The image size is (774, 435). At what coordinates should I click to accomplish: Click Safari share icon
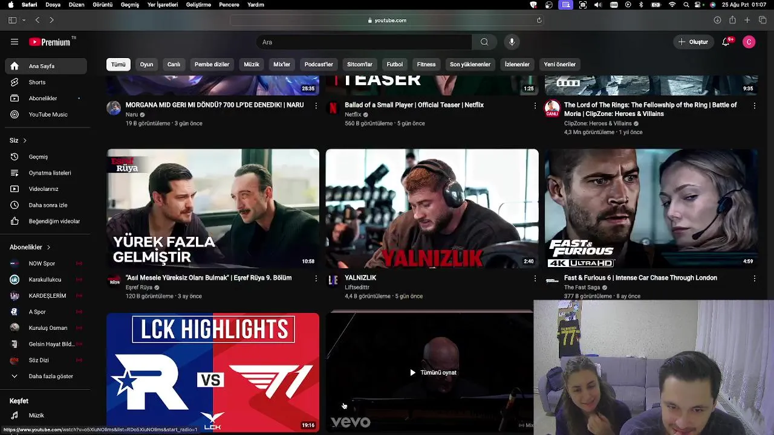click(732, 20)
